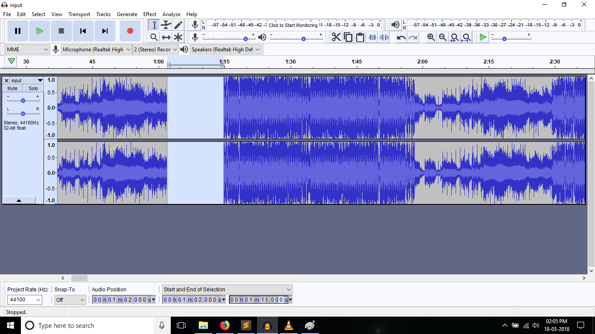Image resolution: width=595 pixels, height=334 pixels.
Task: Select the Draw (pencil) tool
Action: [178, 25]
